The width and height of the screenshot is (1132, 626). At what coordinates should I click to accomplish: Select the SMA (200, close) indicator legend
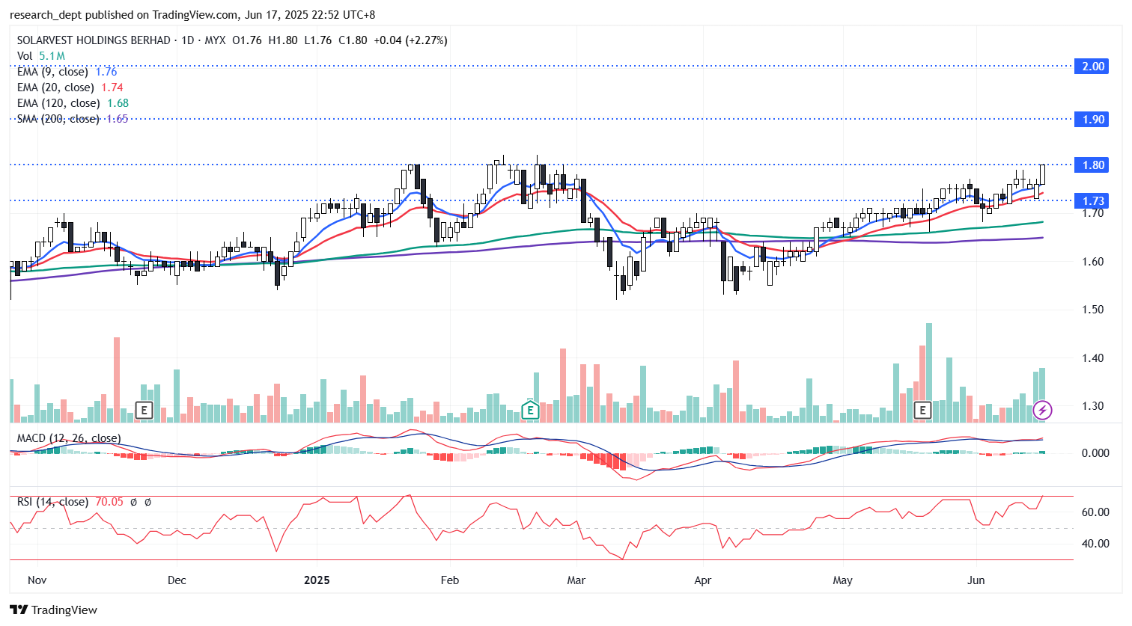click(73, 119)
